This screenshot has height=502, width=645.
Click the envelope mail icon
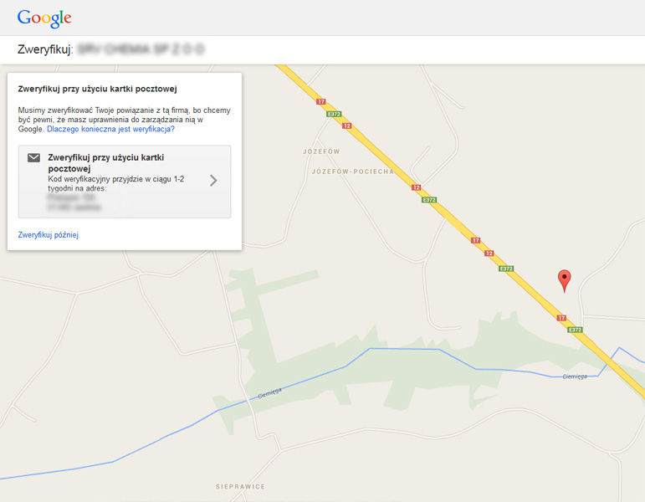[33, 157]
